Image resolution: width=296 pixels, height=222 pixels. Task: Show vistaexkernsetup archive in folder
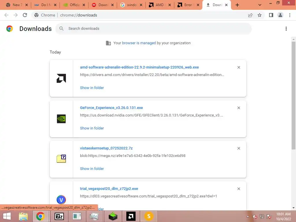point(92,169)
